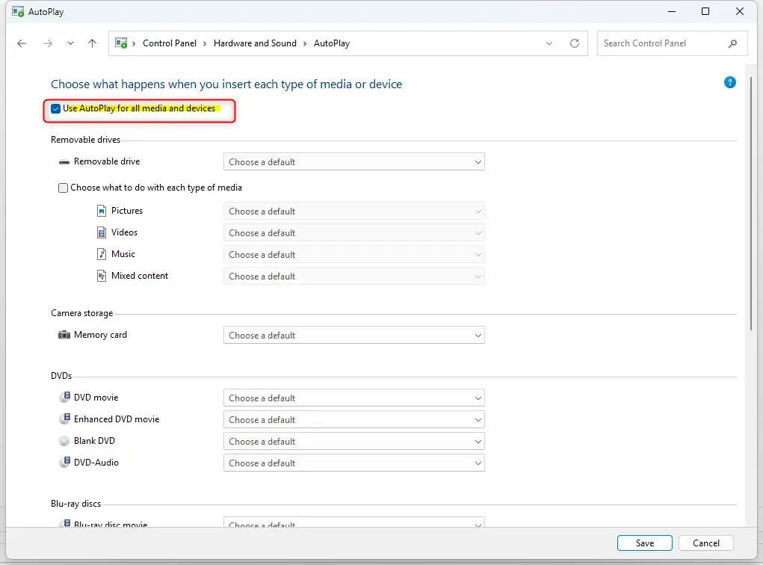The height and width of the screenshot is (565, 763).
Task: Focus the Search Control Panel field
Action: pos(672,43)
